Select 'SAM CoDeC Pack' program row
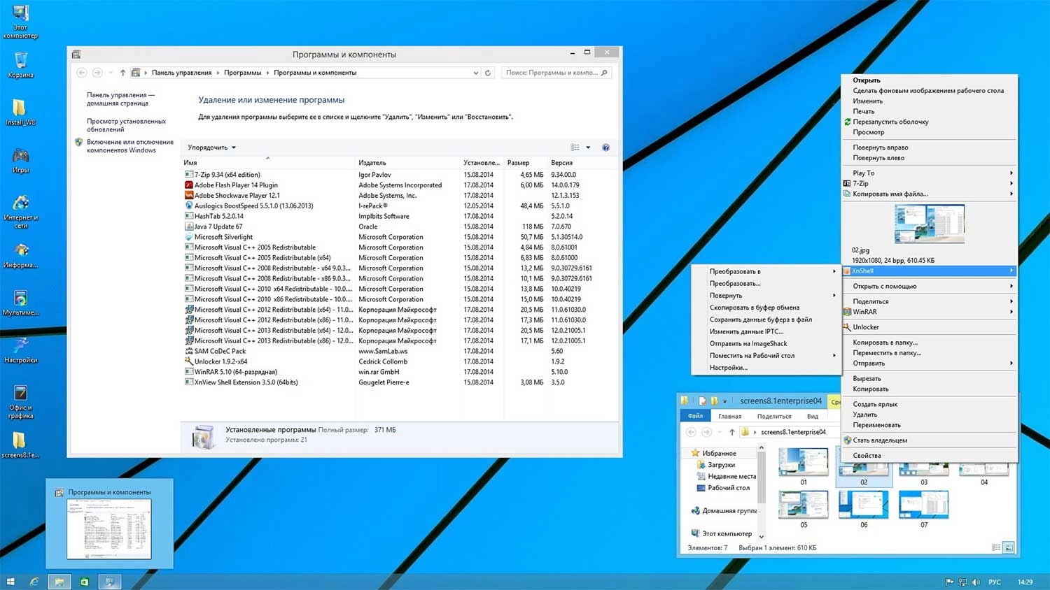The width and height of the screenshot is (1050, 590). pos(399,351)
